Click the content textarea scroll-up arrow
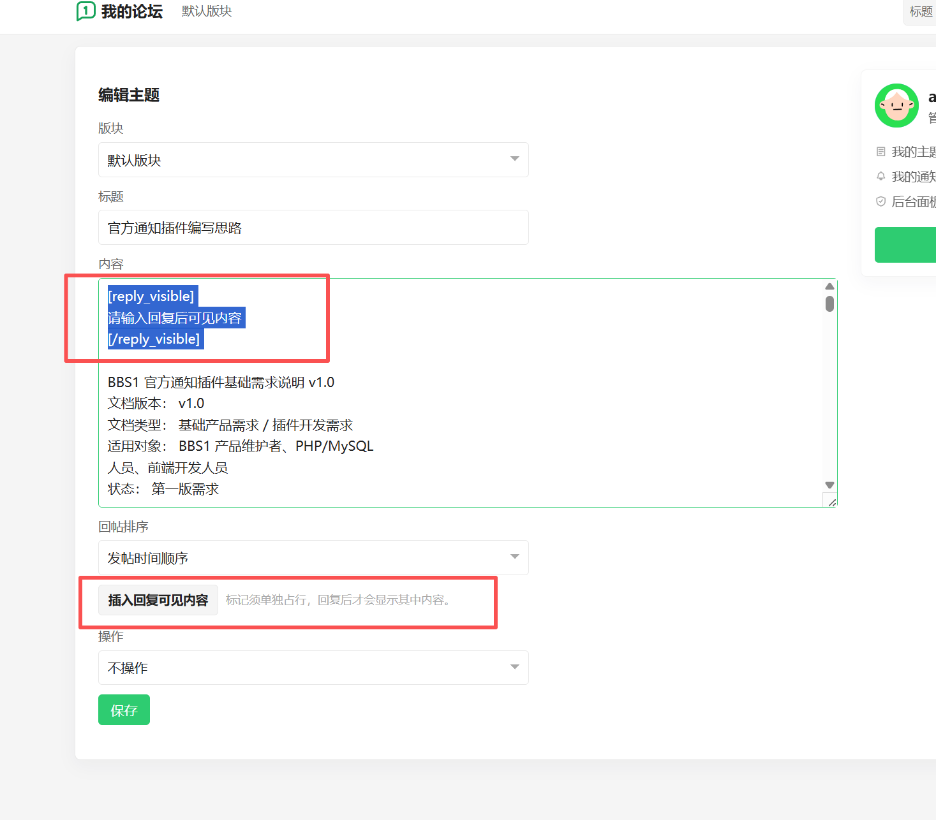 click(x=829, y=286)
